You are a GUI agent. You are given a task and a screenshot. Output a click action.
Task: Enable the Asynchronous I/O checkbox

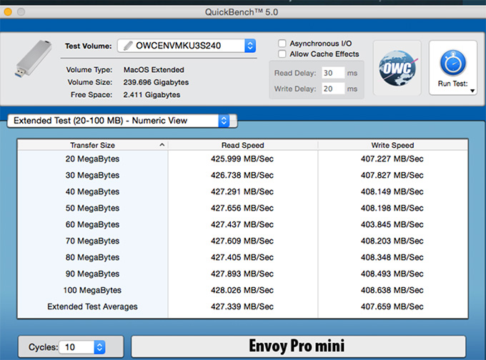click(282, 43)
